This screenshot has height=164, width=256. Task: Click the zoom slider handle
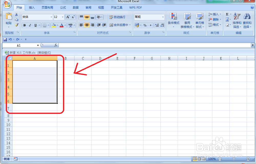[x=234, y=159]
